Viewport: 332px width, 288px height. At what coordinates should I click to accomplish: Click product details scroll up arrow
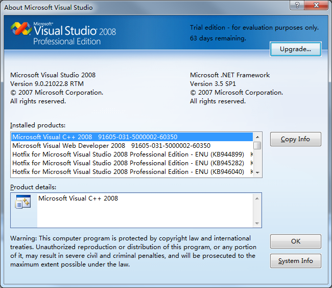coord(257,198)
